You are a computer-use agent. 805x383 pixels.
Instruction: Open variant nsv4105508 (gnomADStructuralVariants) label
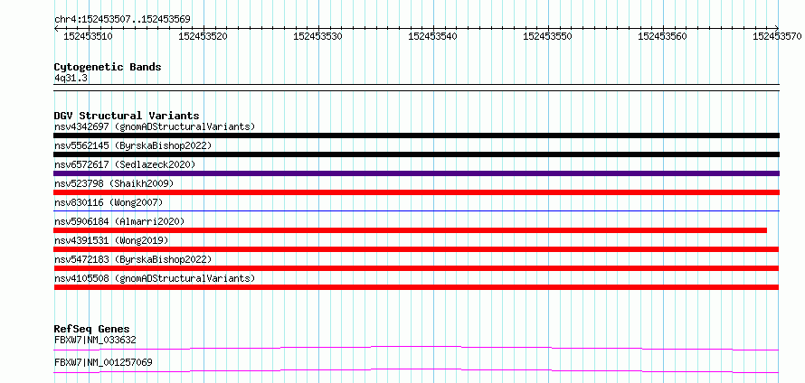(155, 278)
